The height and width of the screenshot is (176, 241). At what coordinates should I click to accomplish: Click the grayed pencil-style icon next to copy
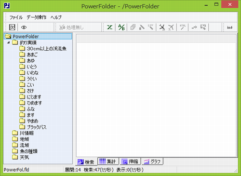(142, 27)
